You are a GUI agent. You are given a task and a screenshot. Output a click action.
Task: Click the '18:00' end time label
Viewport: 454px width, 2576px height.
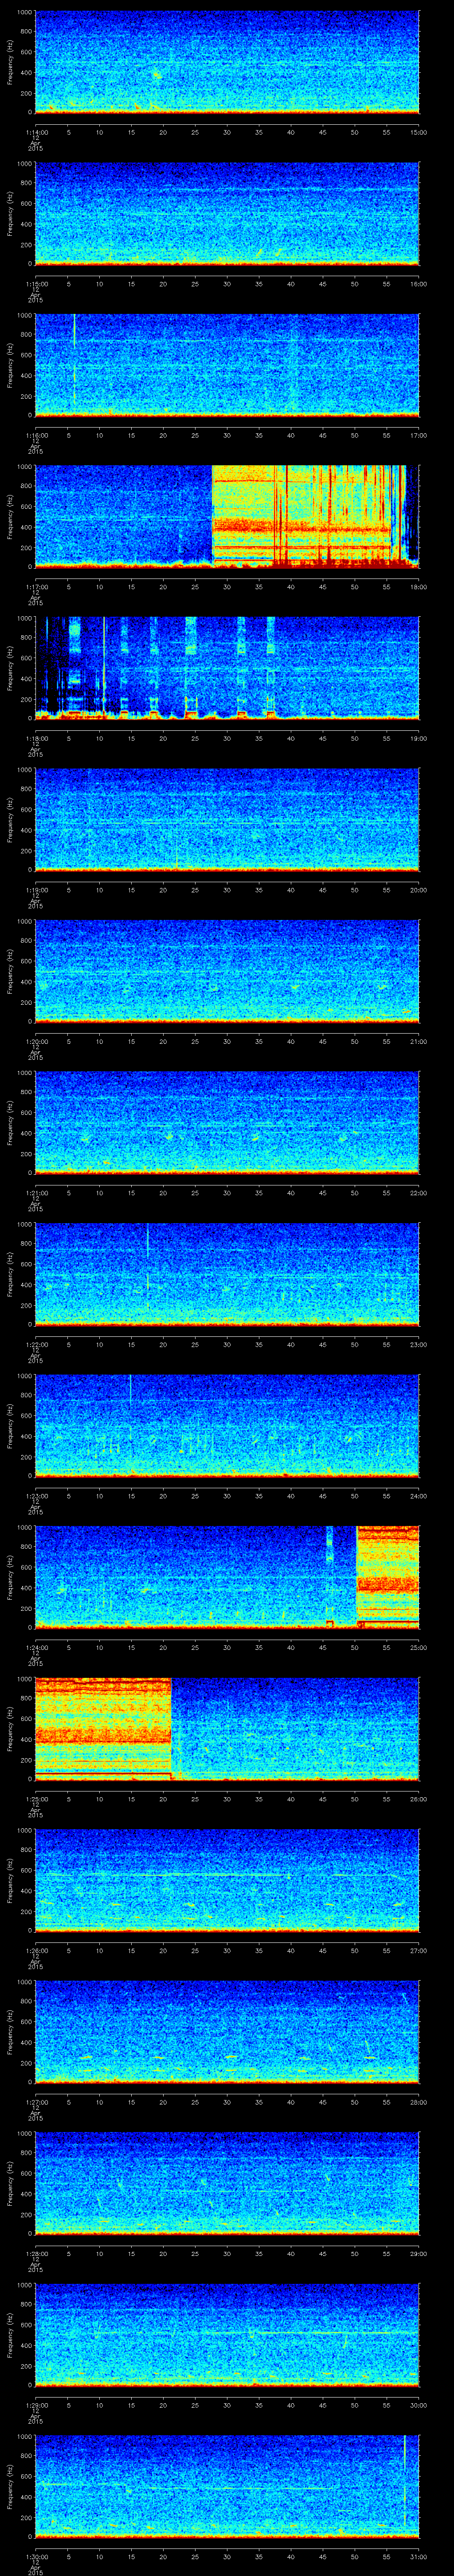click(418, 586)
